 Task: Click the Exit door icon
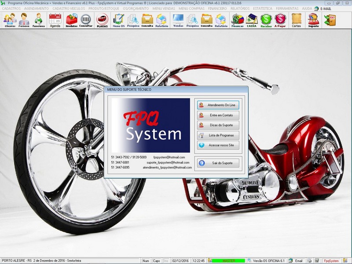pos(330,20)
